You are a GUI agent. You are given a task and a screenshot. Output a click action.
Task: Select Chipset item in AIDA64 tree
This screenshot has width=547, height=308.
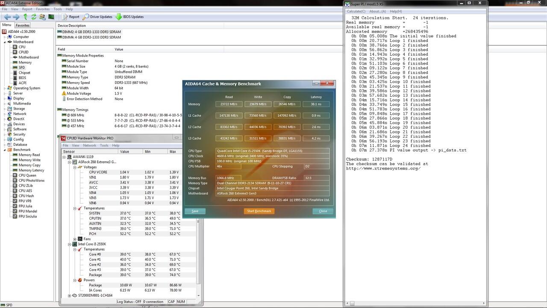pos(21,73)
